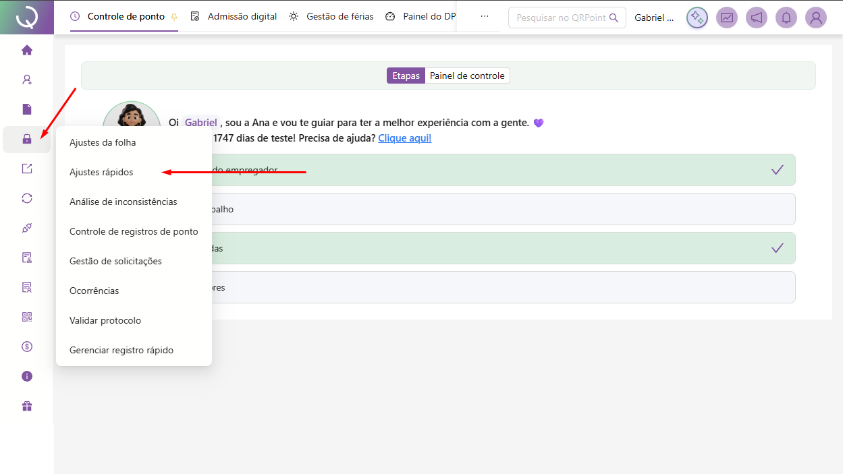Open the user profile avatar icon
This screenshot has height=474, width=843.
[816, 18]
